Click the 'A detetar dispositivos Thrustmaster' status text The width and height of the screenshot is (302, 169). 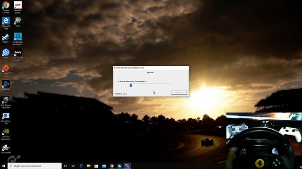coord(133,81)
